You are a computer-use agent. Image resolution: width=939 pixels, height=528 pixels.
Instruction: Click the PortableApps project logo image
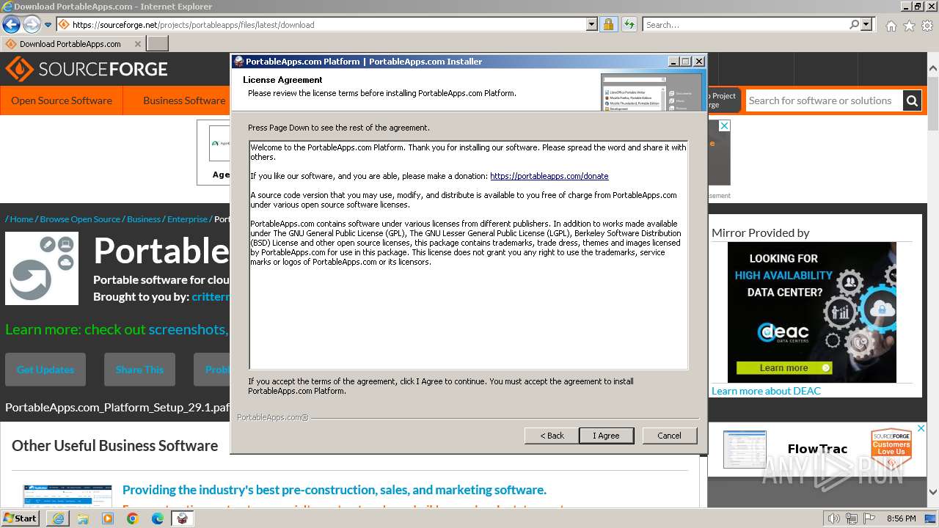(x=42, y=268)
